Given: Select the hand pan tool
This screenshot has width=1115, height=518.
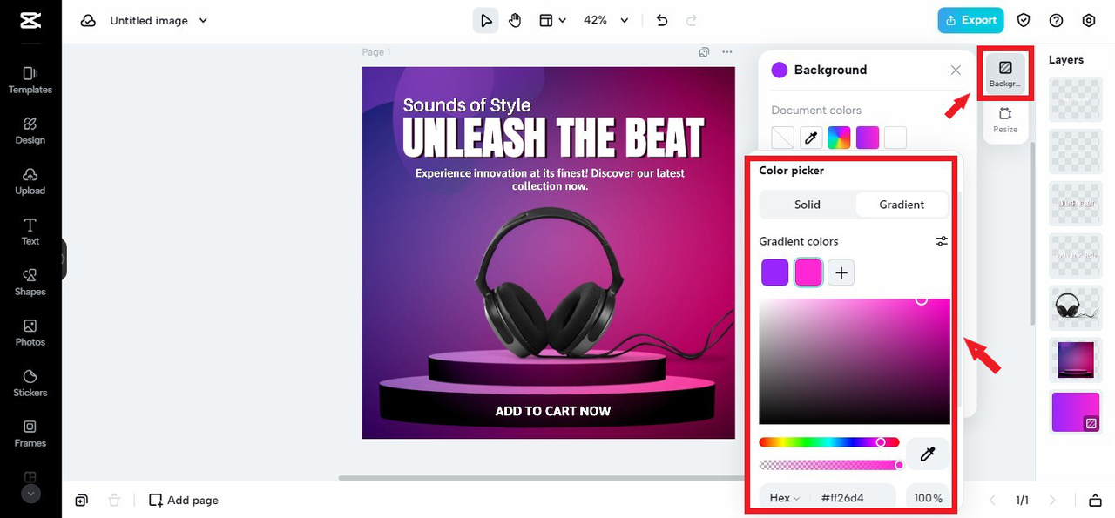Looking at the screenshot, I should pos(515,20).
